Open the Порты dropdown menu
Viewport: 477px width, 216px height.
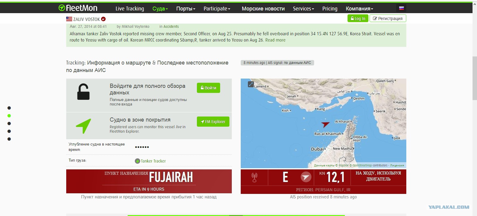[x=186, y=9]
